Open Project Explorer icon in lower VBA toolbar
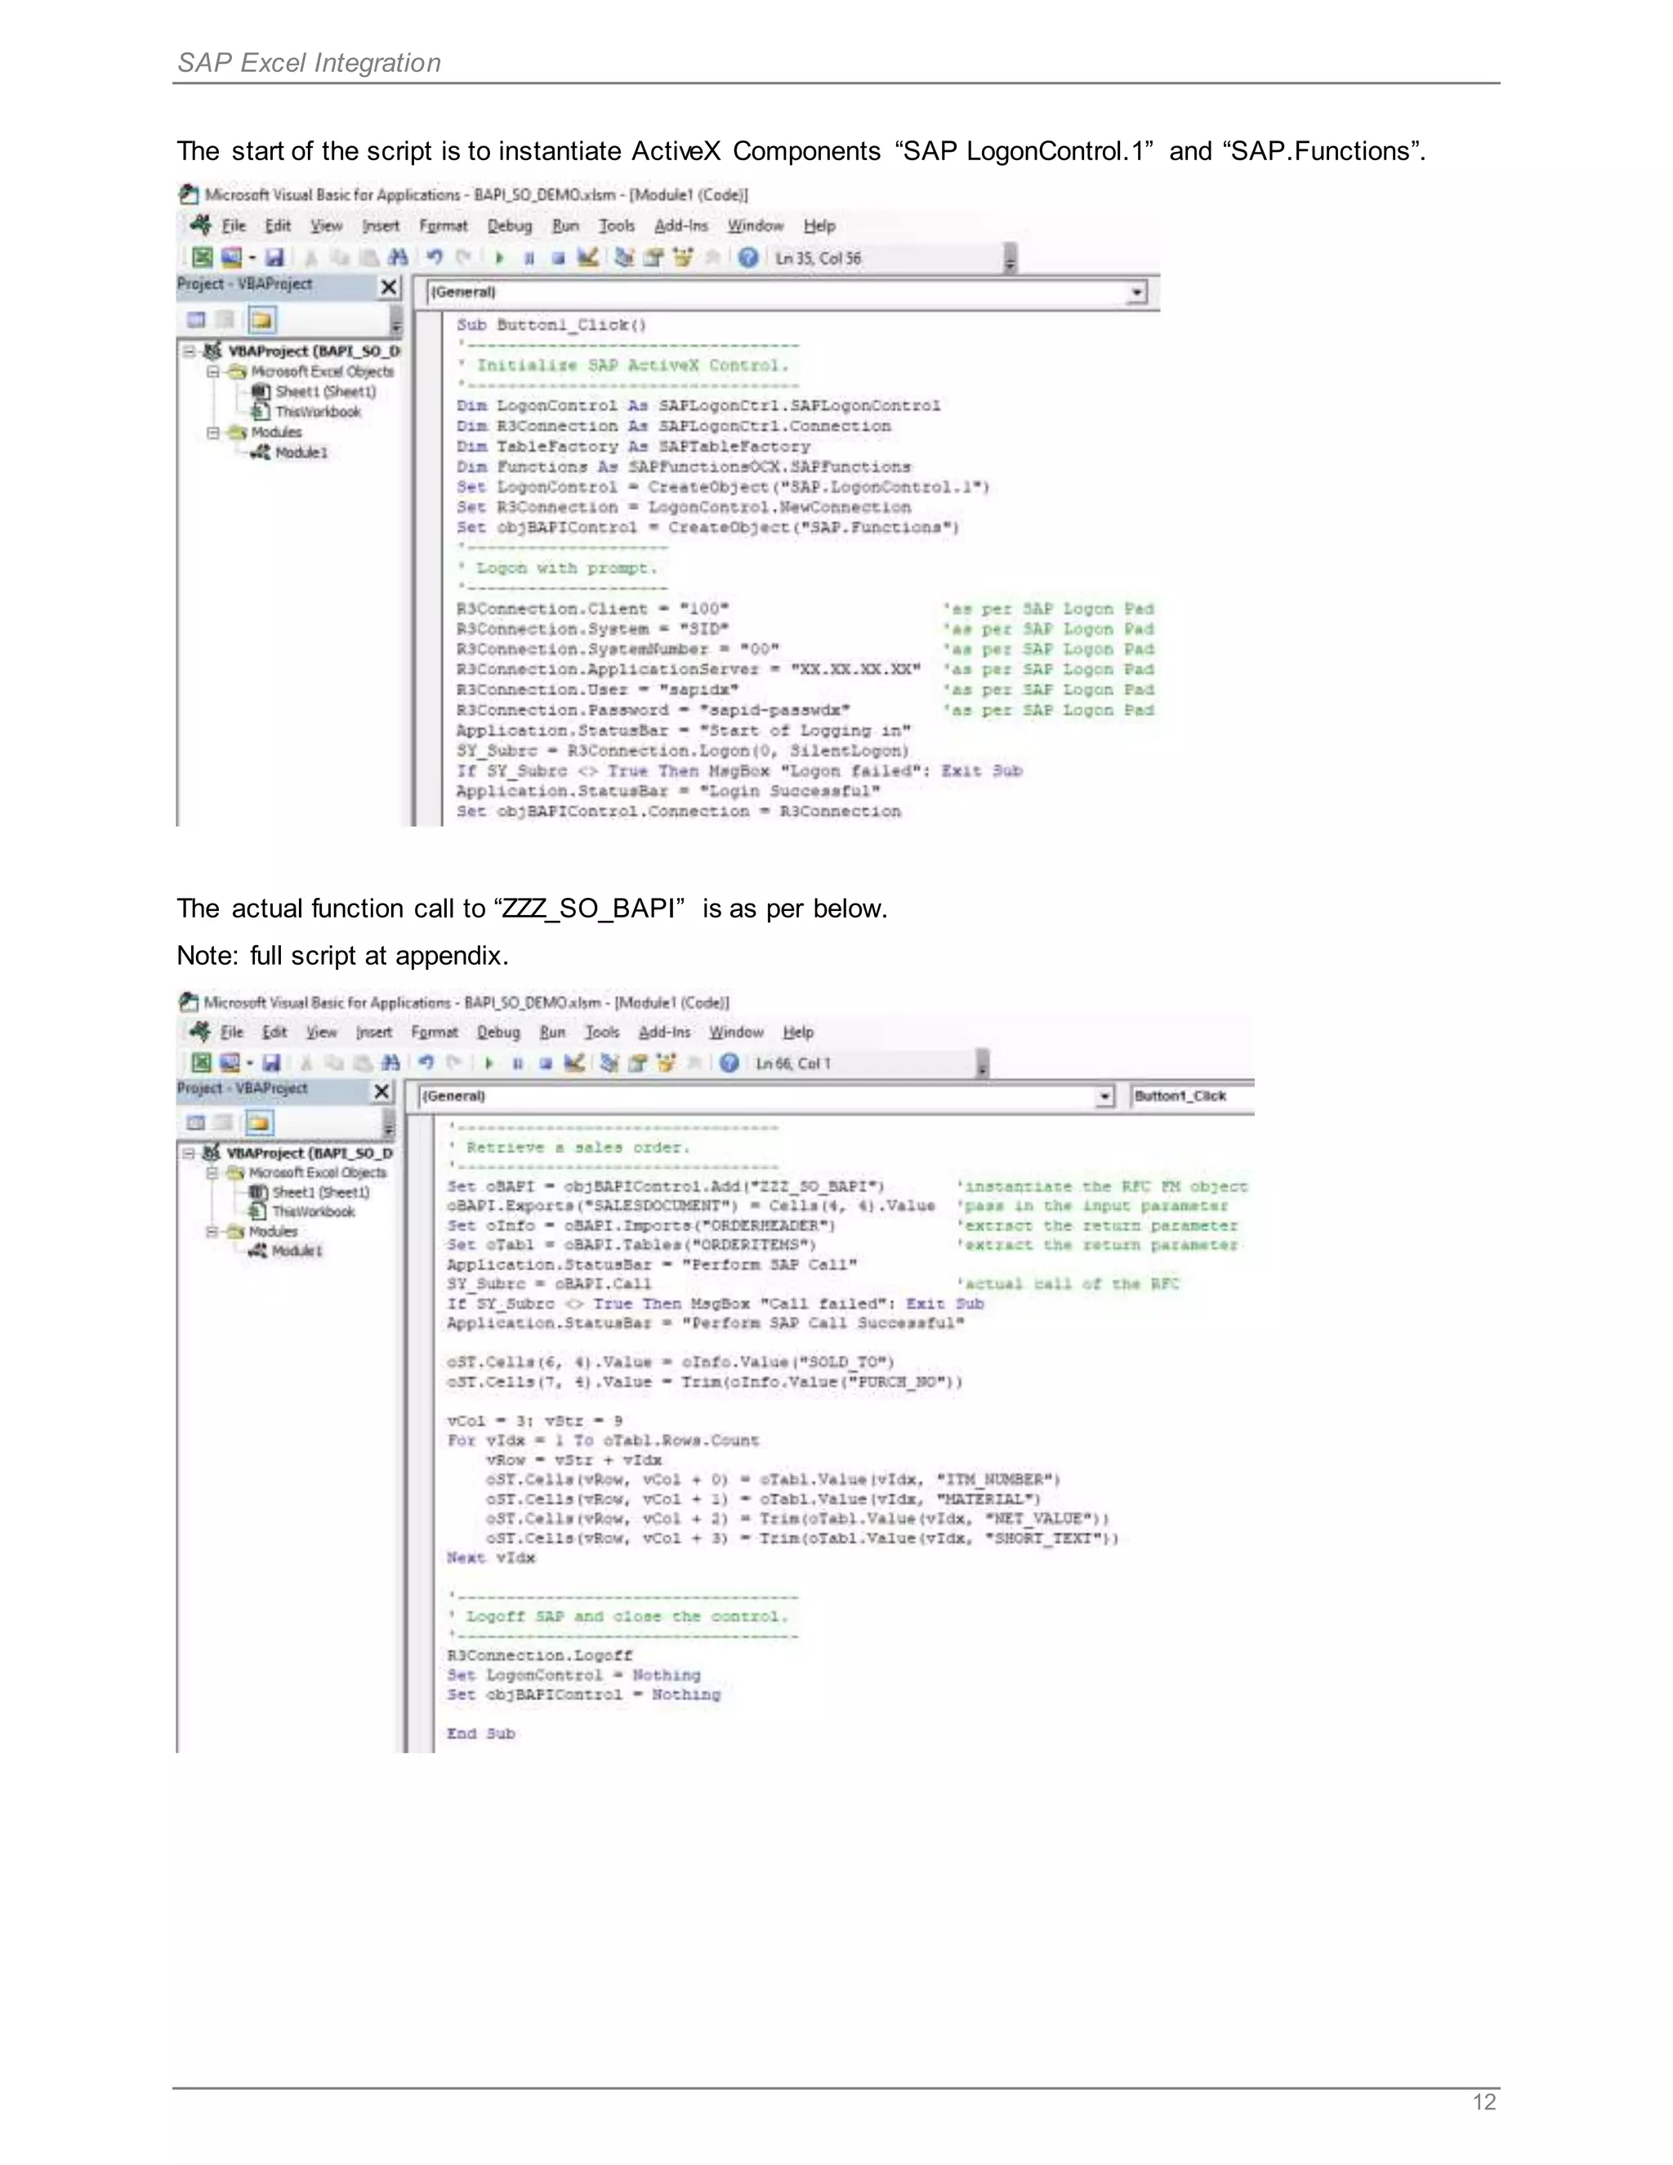The image size is (1673, 2165). 609,1063
